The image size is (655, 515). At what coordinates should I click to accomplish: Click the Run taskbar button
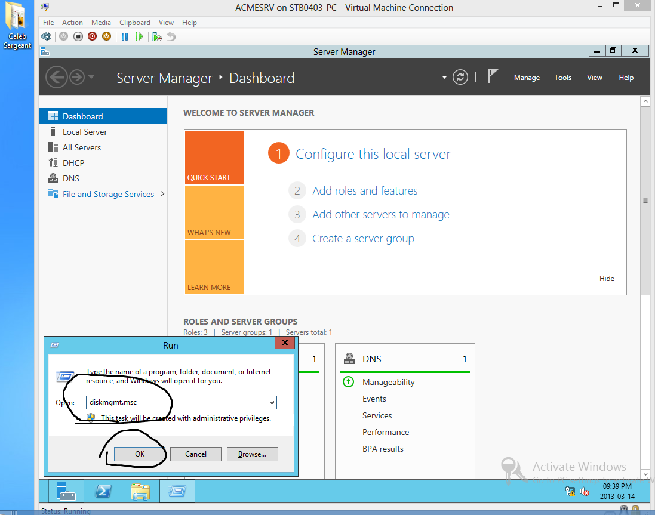[x=177, y=491]
